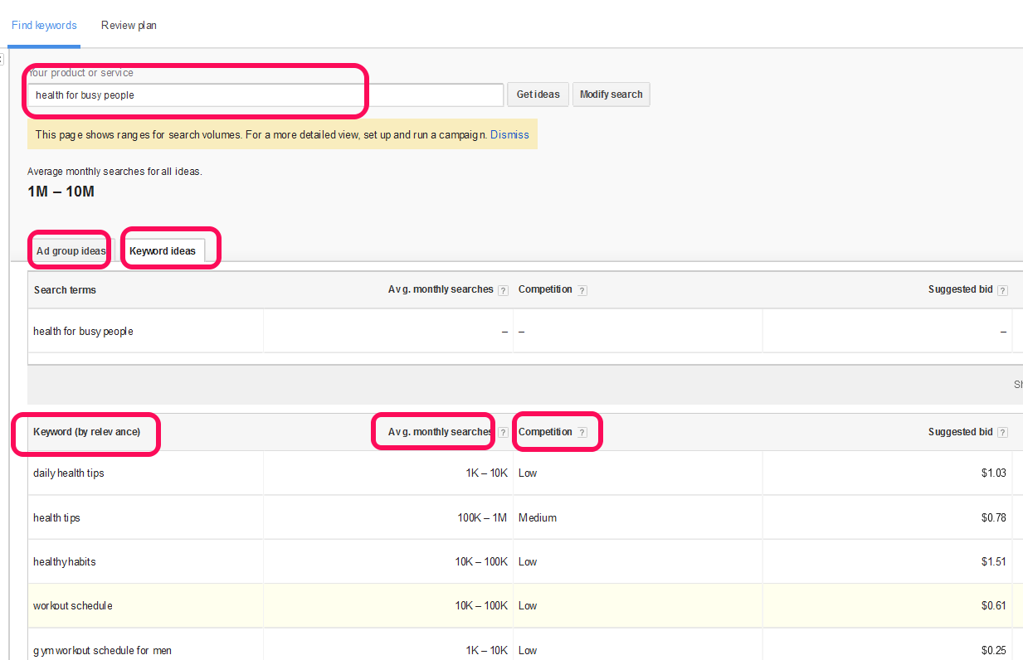Open help tooltip for Avg. monthly searches in search terms table

coord(504,290)
